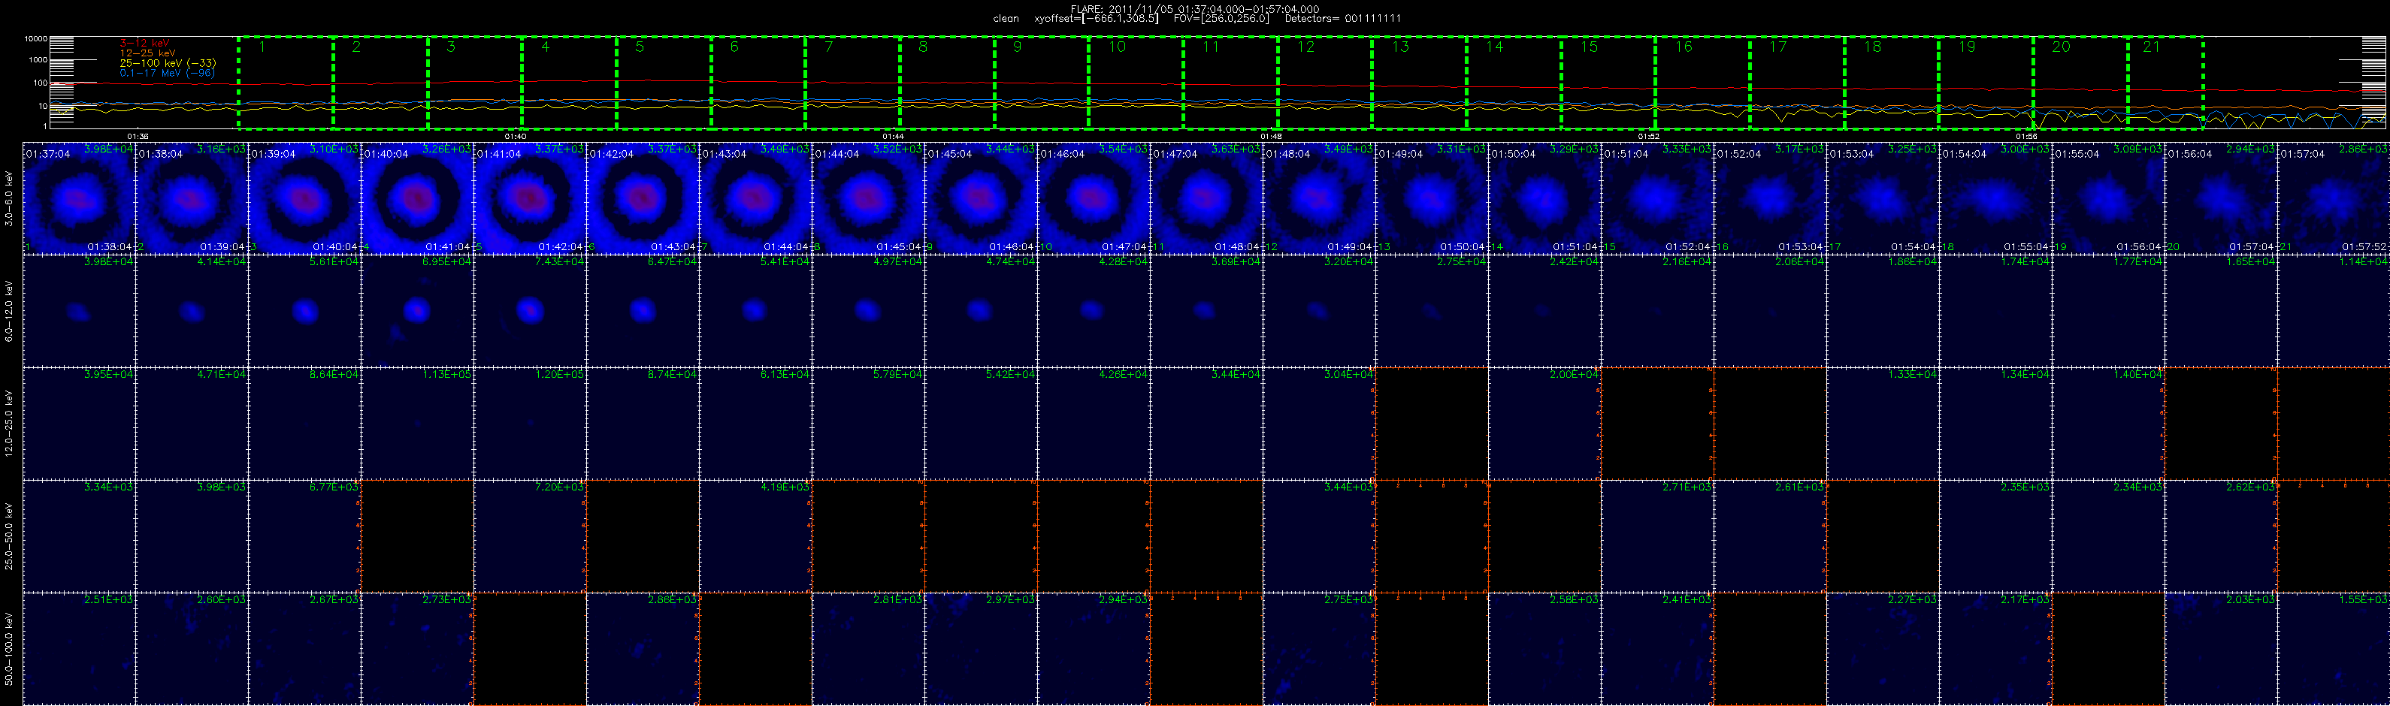Screen dimensions: 2390x706
Task: Select interval 19 label in the light curve
Action: 1967,47
